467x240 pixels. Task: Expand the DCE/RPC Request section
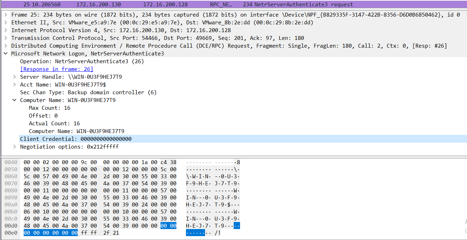tap(6, 46)
